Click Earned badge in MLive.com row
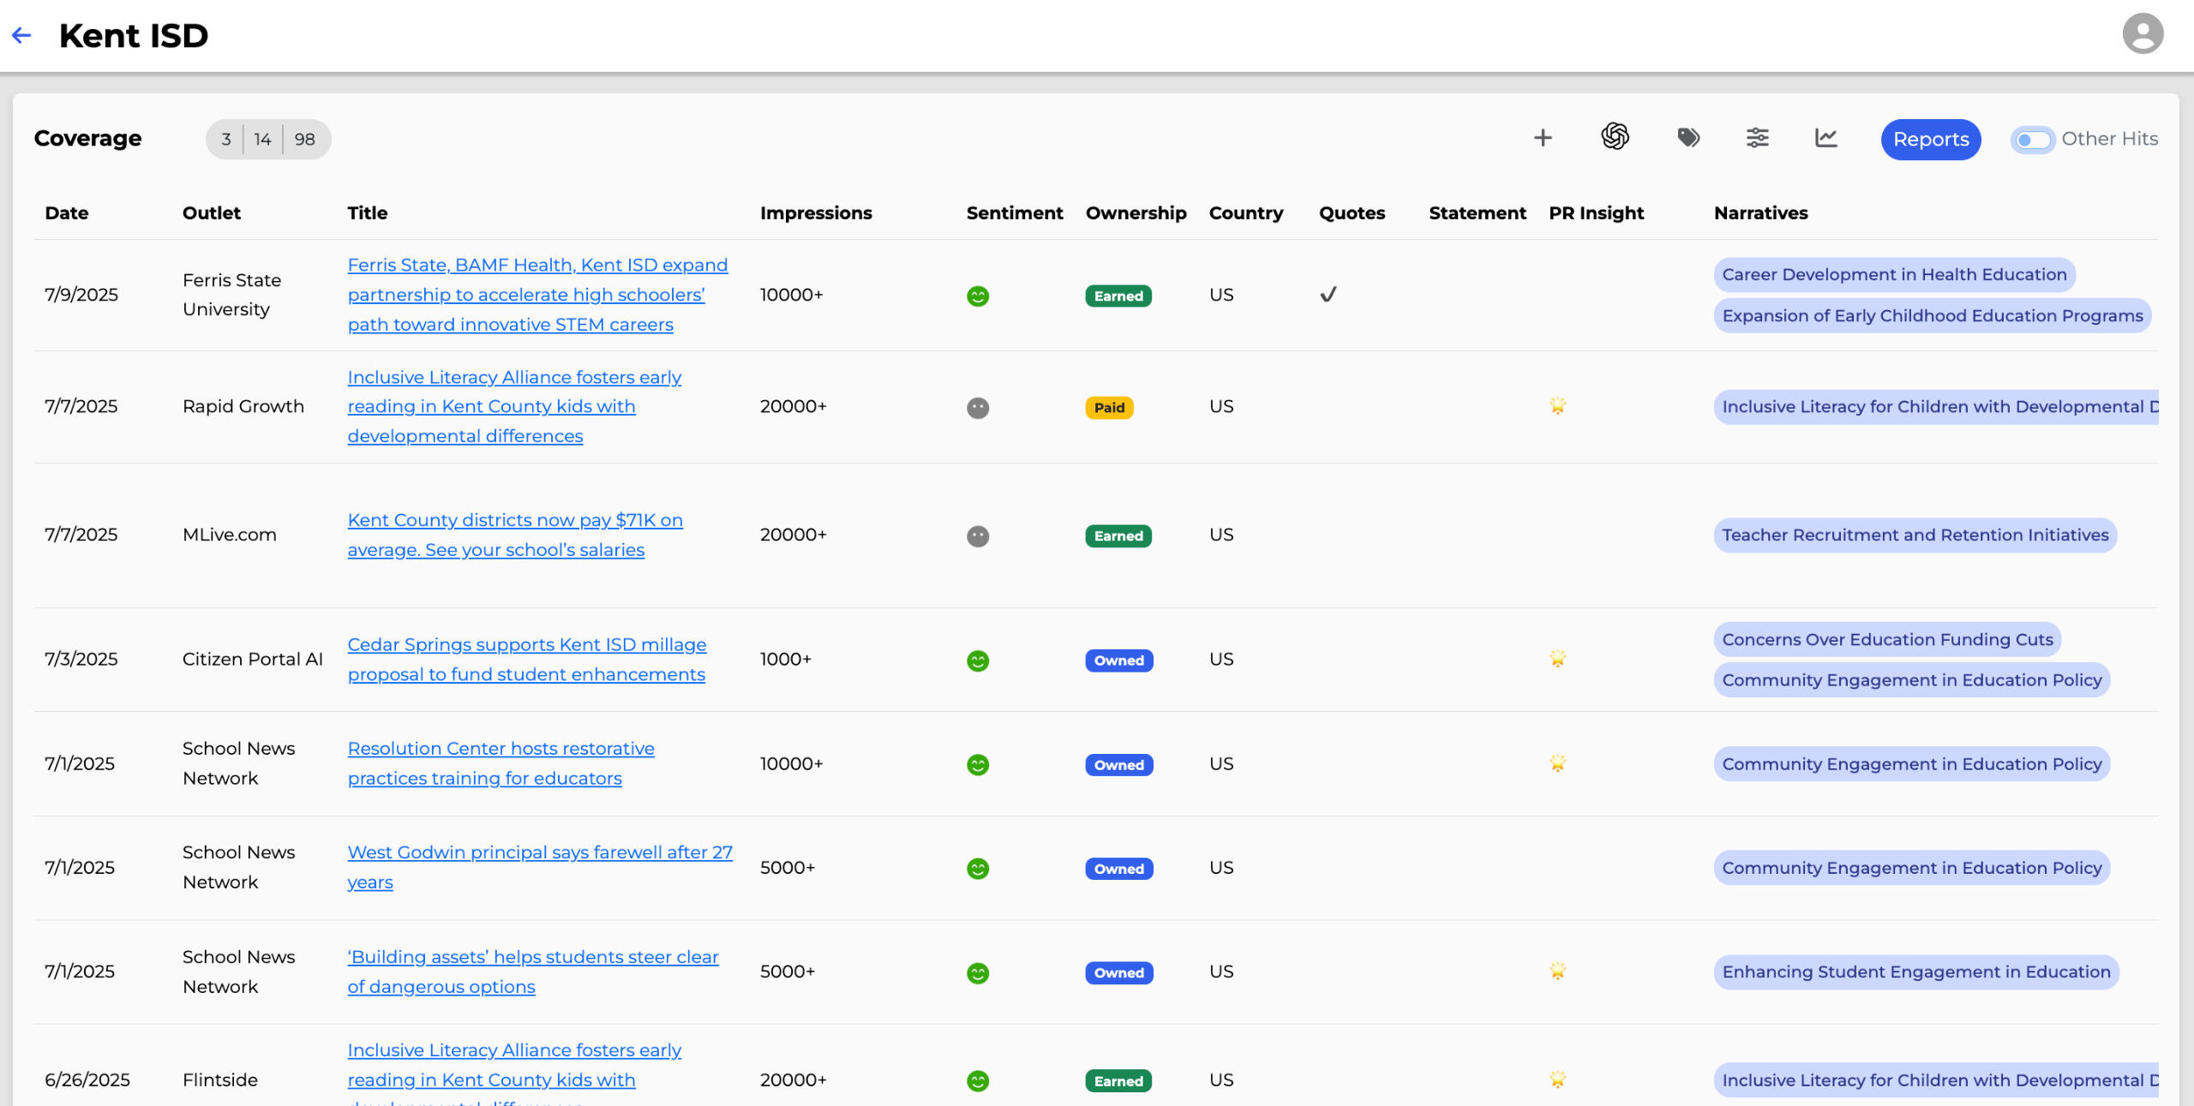Image resolution: width=2194 pixels, height=1106 pixels. [1118, 536]
